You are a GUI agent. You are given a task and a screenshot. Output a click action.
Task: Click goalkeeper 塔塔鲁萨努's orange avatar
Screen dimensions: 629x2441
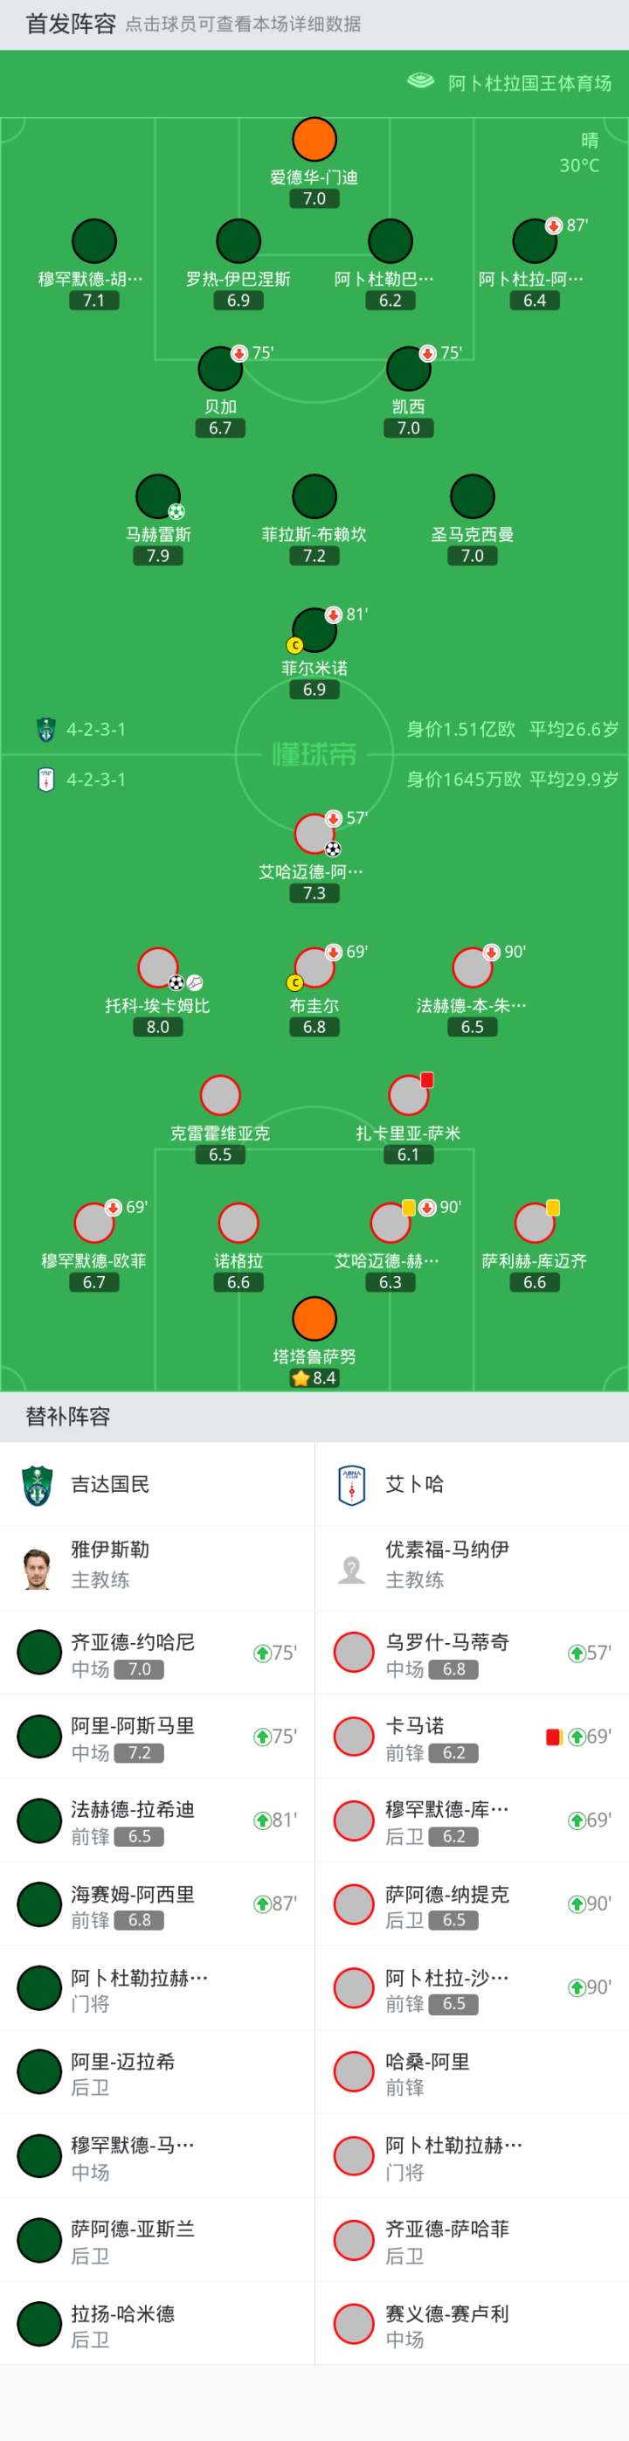tap(314, 1319)
